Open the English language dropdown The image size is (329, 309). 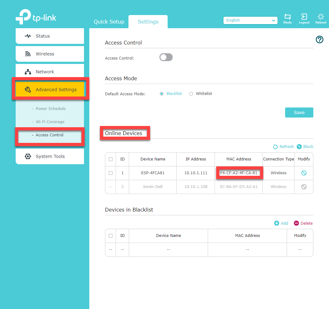coord(250,20)
